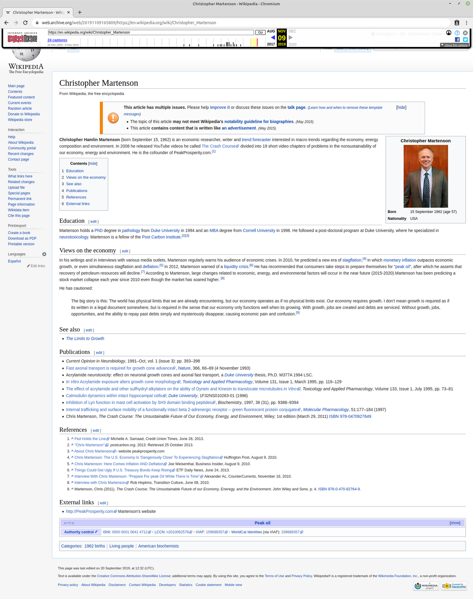
Task: Open American biochemists category
Action: 159,546
